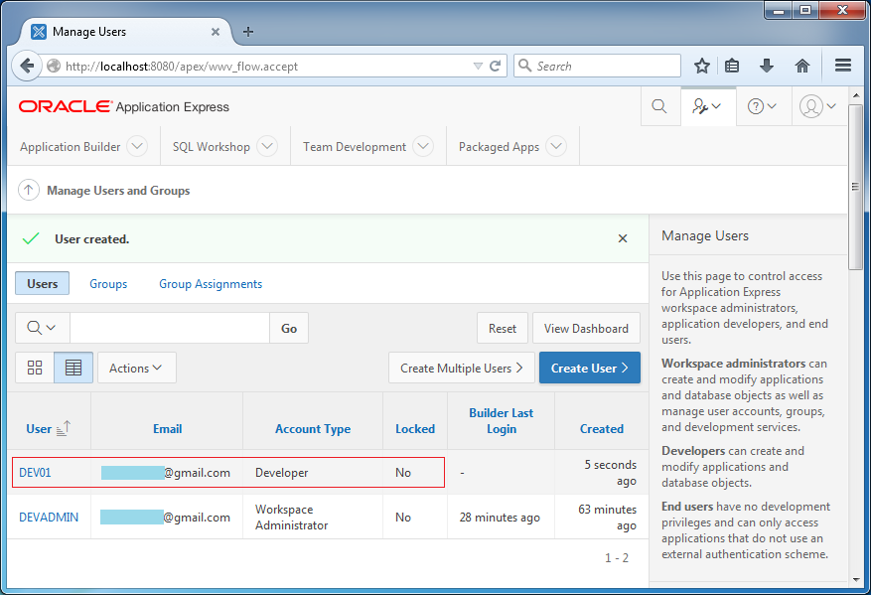Screen dimensions: 871x595
Task: Click the scrollbar up arrow
Action: click(x=855, y=95)
